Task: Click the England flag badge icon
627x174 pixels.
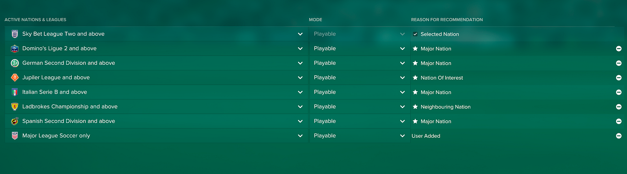Action: (x=15, y=34)
